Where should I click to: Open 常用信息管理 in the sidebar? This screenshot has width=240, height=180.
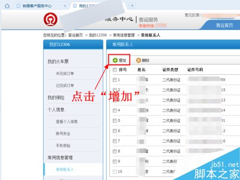click(x=60, y=157)
